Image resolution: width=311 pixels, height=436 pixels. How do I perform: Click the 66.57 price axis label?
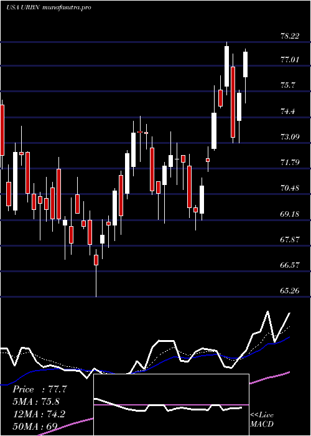290,265
